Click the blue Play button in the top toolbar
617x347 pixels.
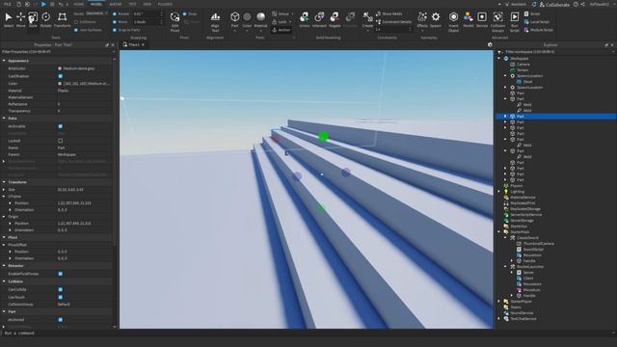pos(43,4)
